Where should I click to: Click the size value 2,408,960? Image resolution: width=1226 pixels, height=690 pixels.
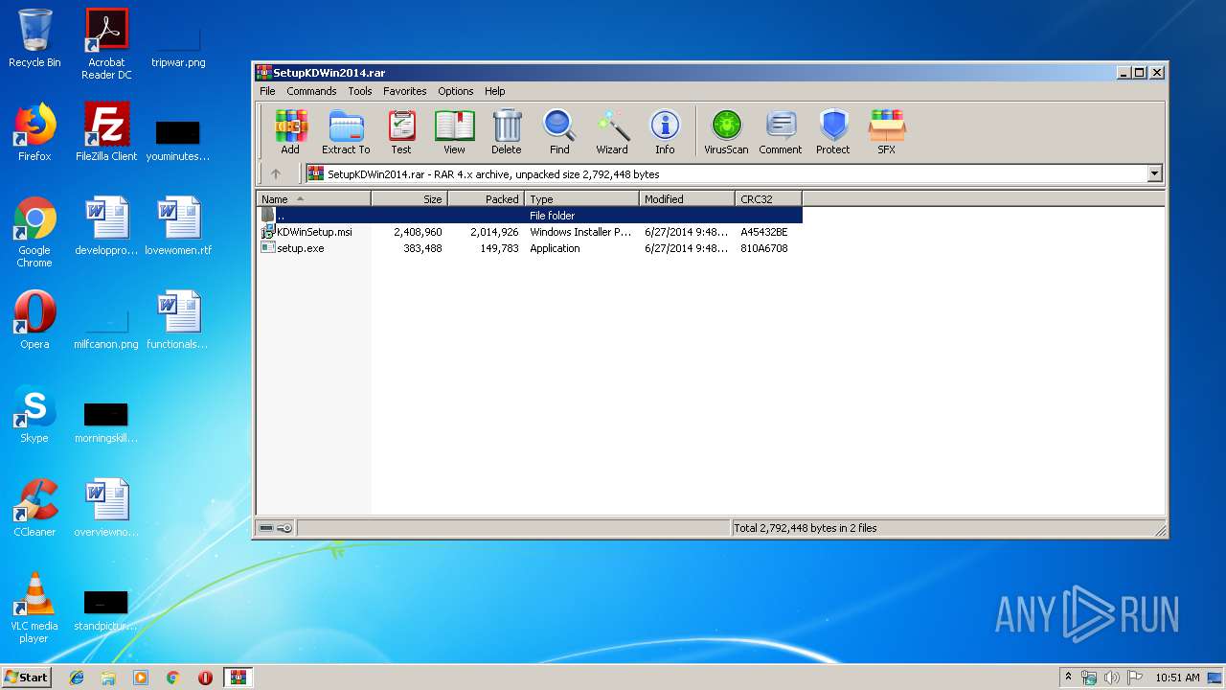pos(418,232)
